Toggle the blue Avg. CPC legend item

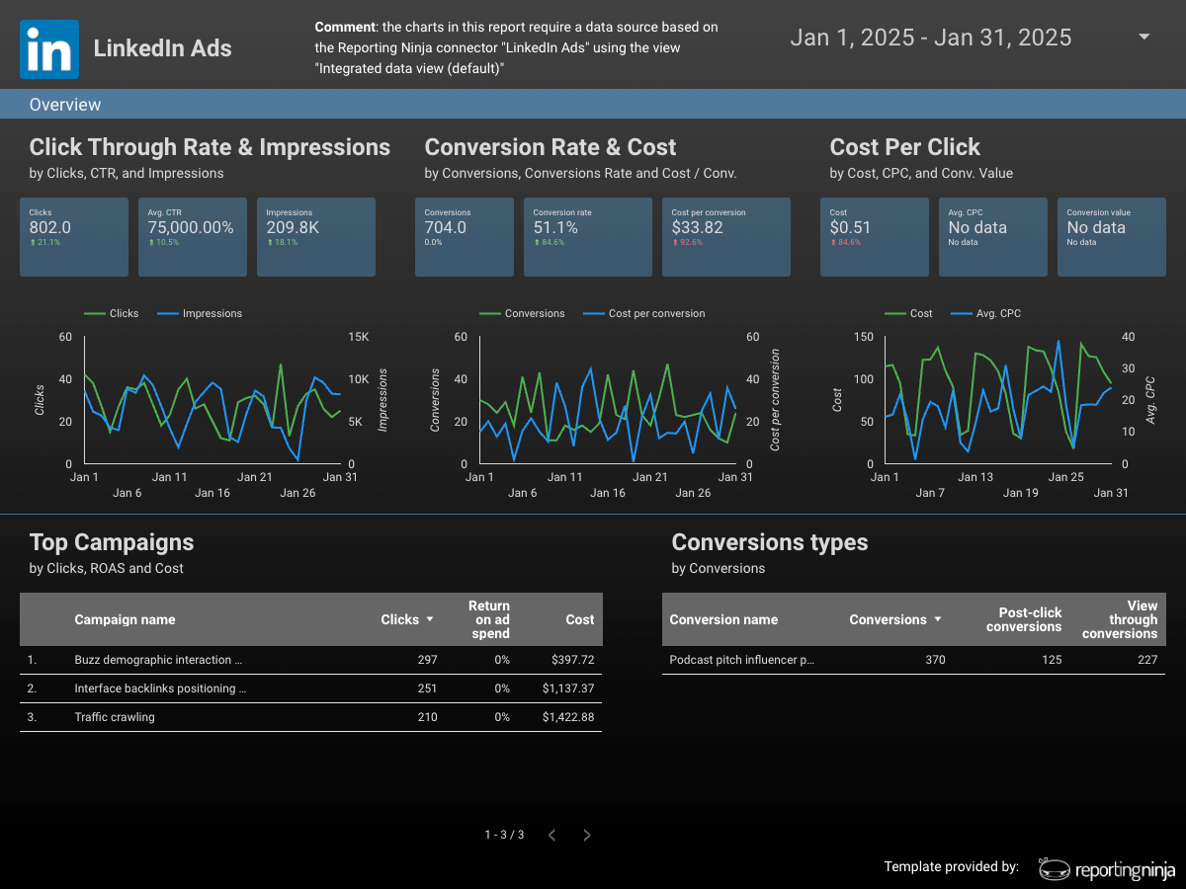[986, 313]
